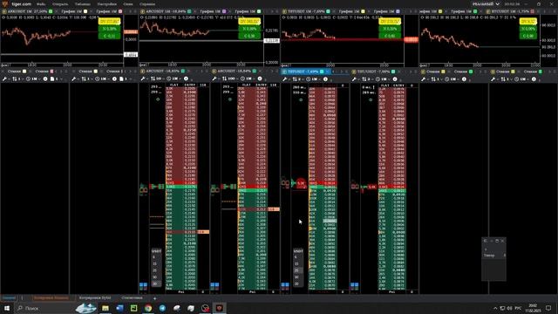Click price scale icon in ARCUSDT -18,83% order book
The width and height of the screenshot is (558, 314).
(153, 78)
